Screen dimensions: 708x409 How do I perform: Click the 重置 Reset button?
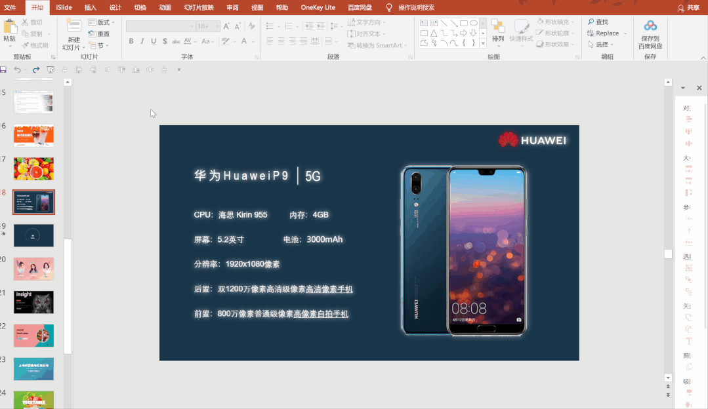coord(99,34)
